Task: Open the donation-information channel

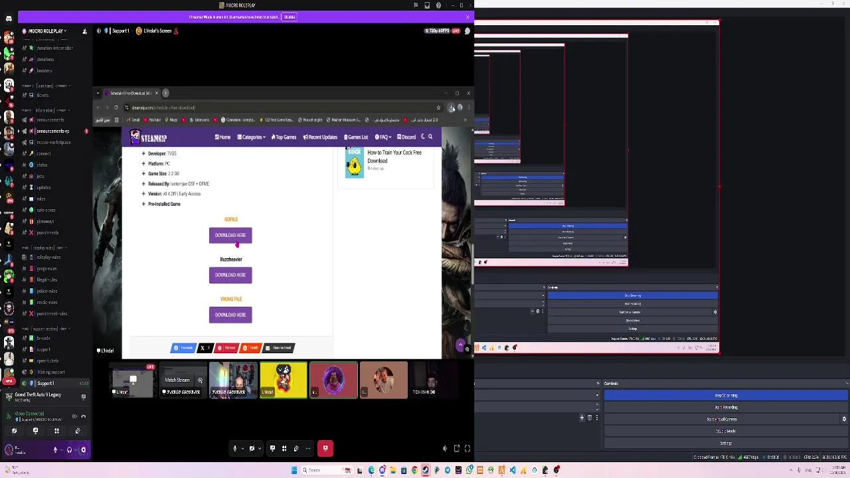Action: coord(54,48)
